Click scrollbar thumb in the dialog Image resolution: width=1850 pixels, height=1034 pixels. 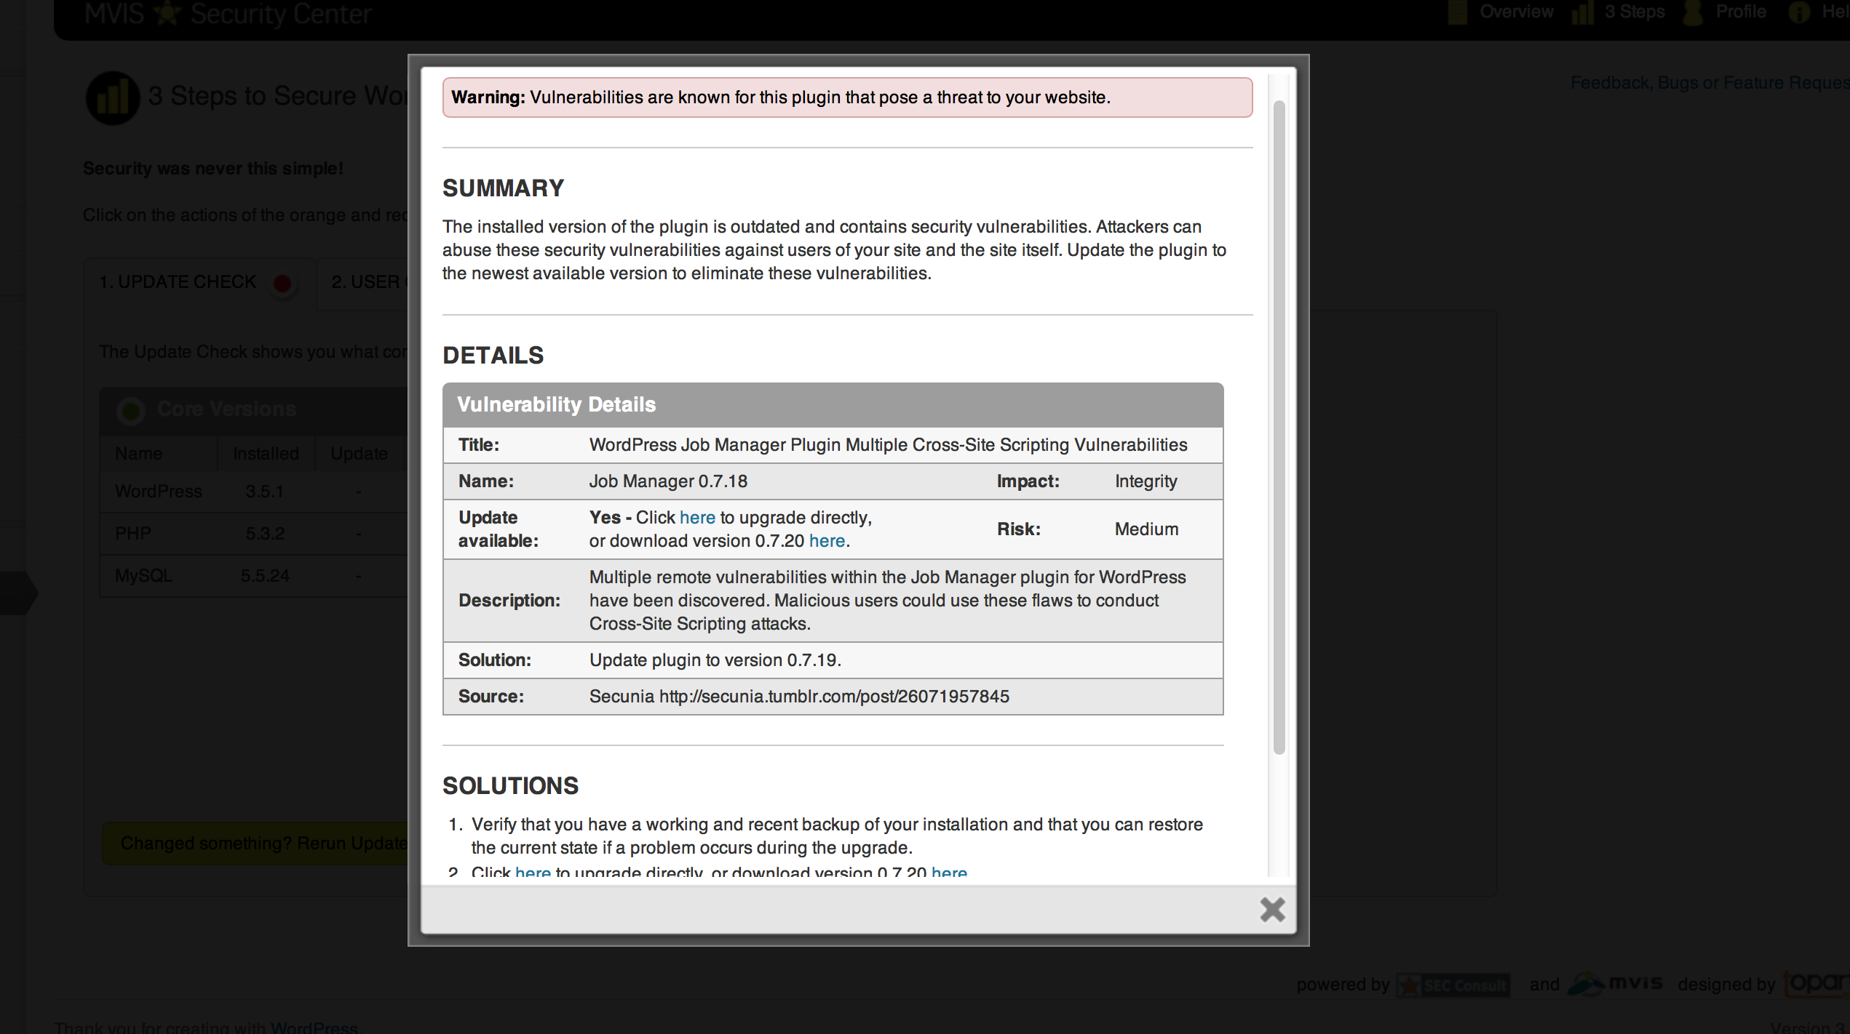(x=1279, y=428)
